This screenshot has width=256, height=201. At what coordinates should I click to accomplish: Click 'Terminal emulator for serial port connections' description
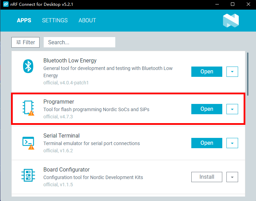tap(92, 143)
